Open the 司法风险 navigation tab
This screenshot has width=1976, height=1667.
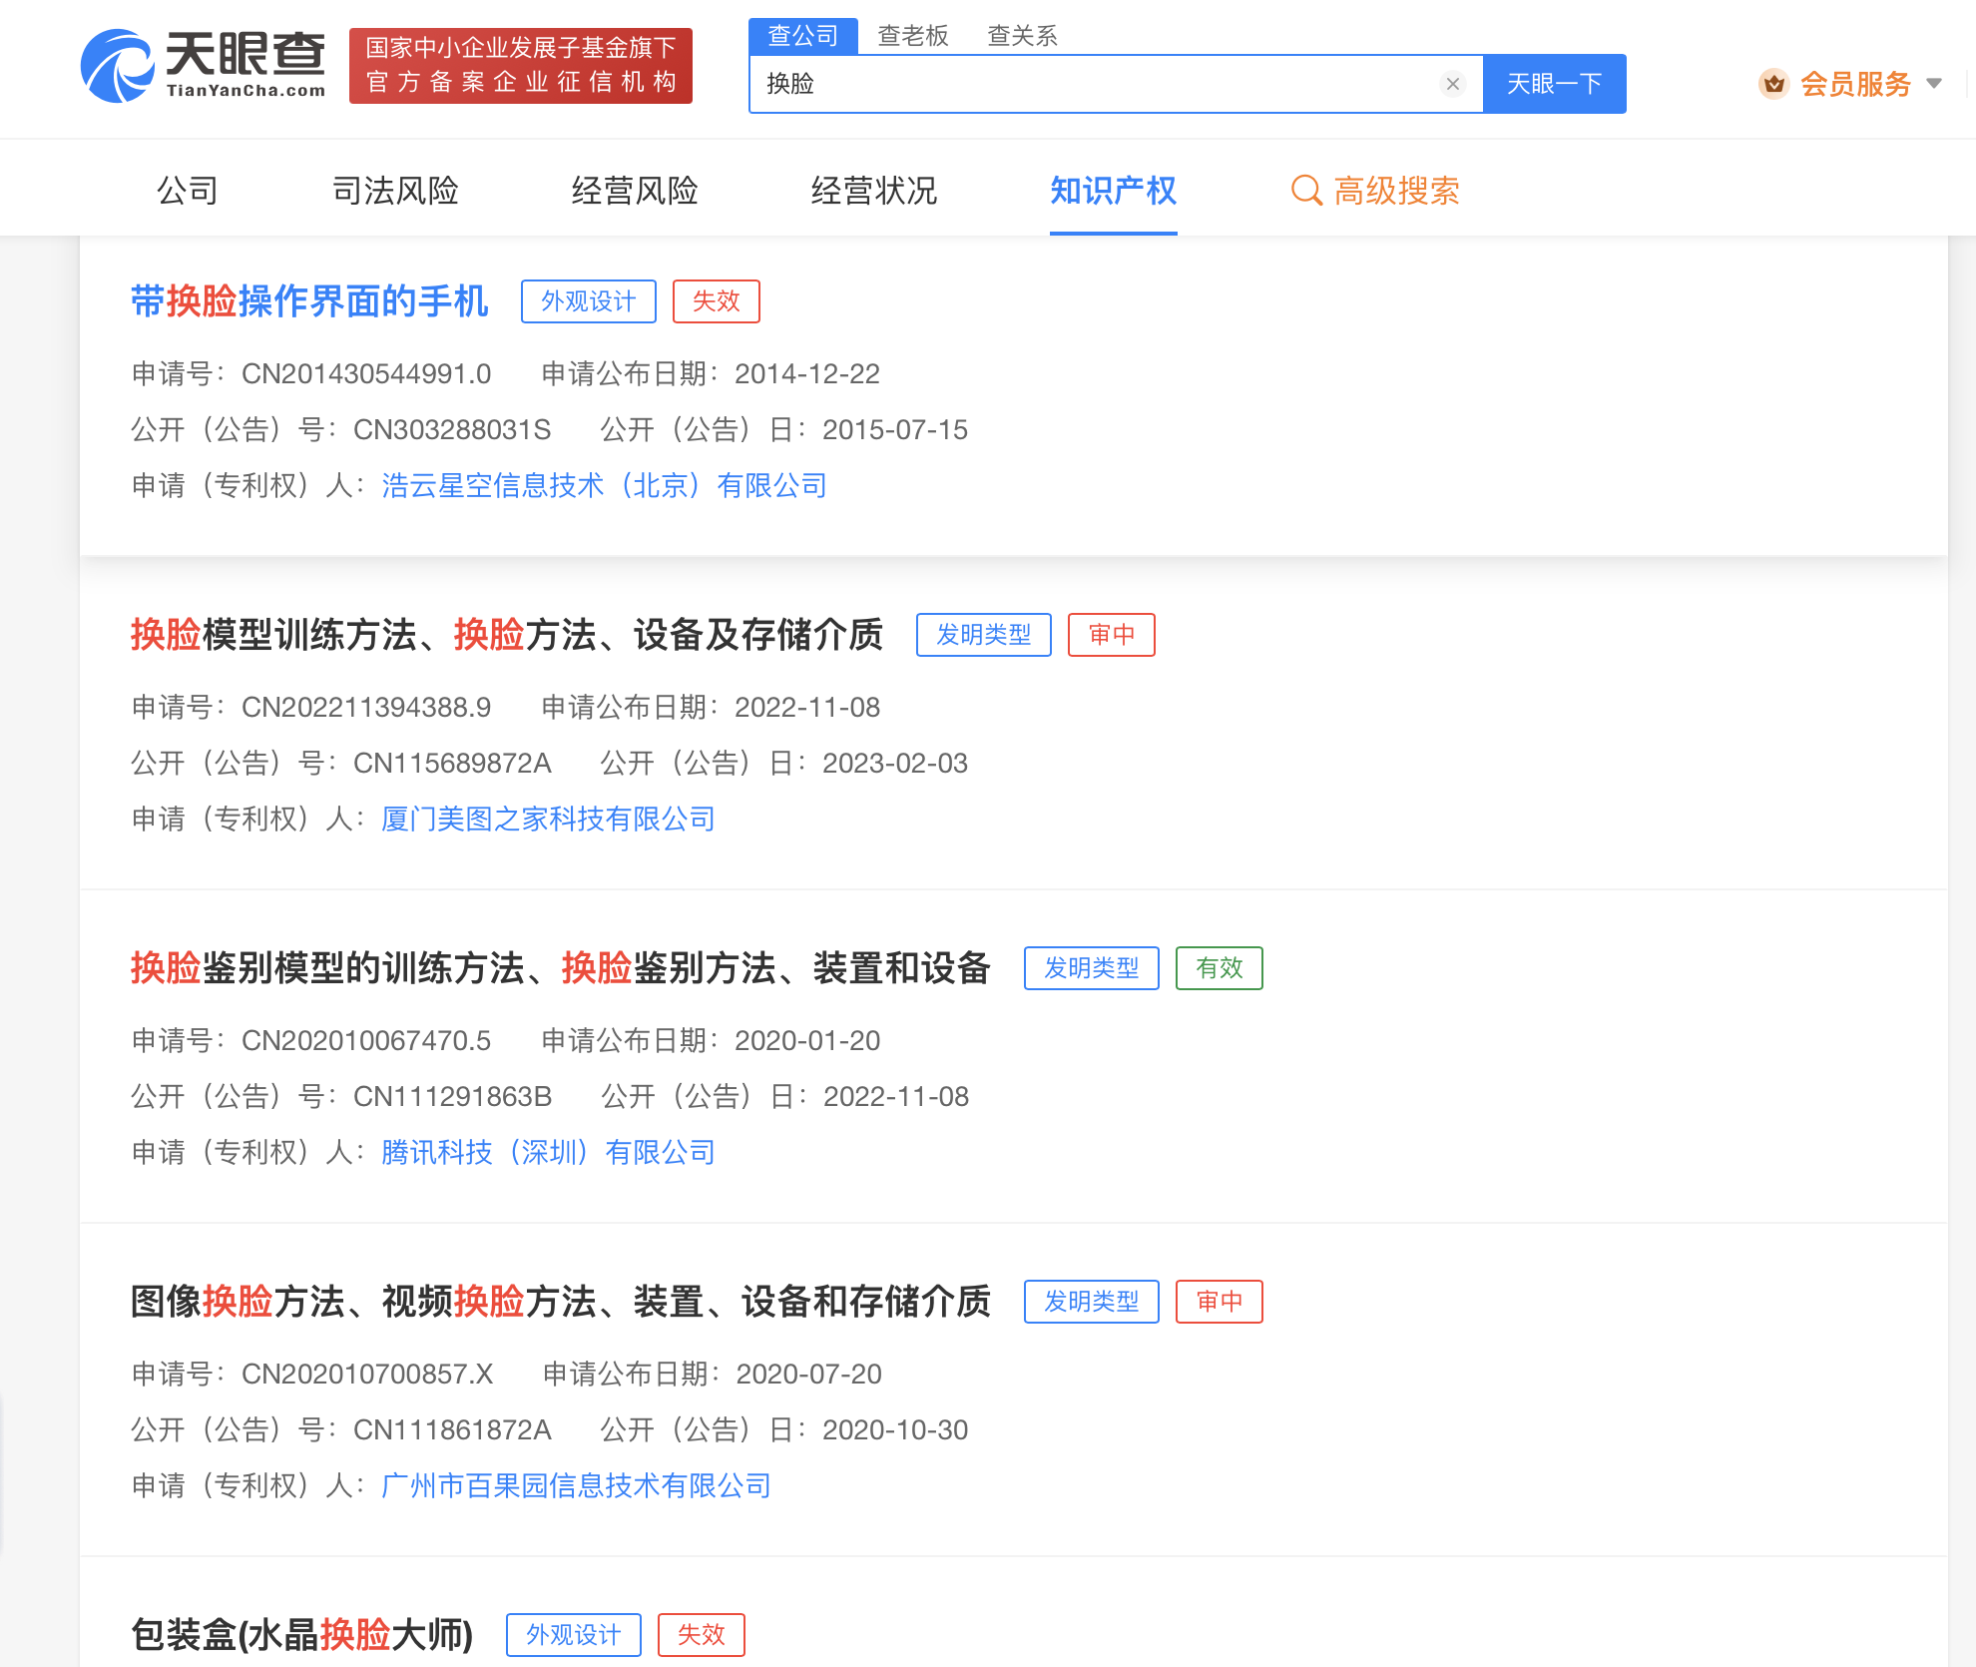[395, 190]
